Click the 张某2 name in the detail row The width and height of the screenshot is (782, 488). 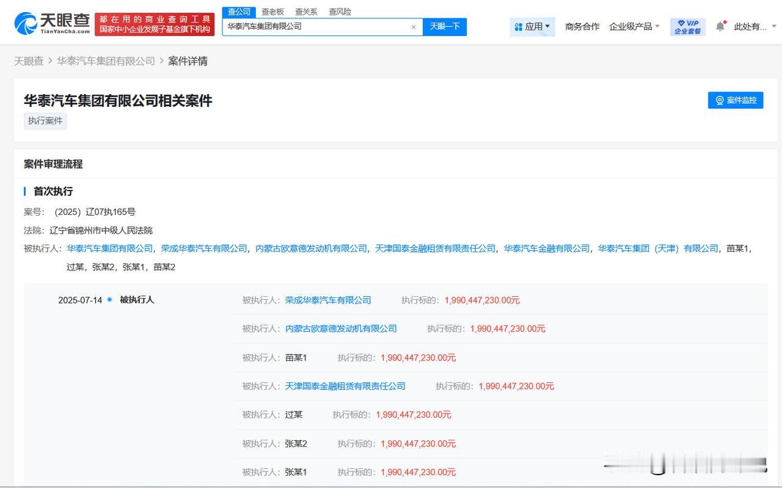click(x=296, y=443)
